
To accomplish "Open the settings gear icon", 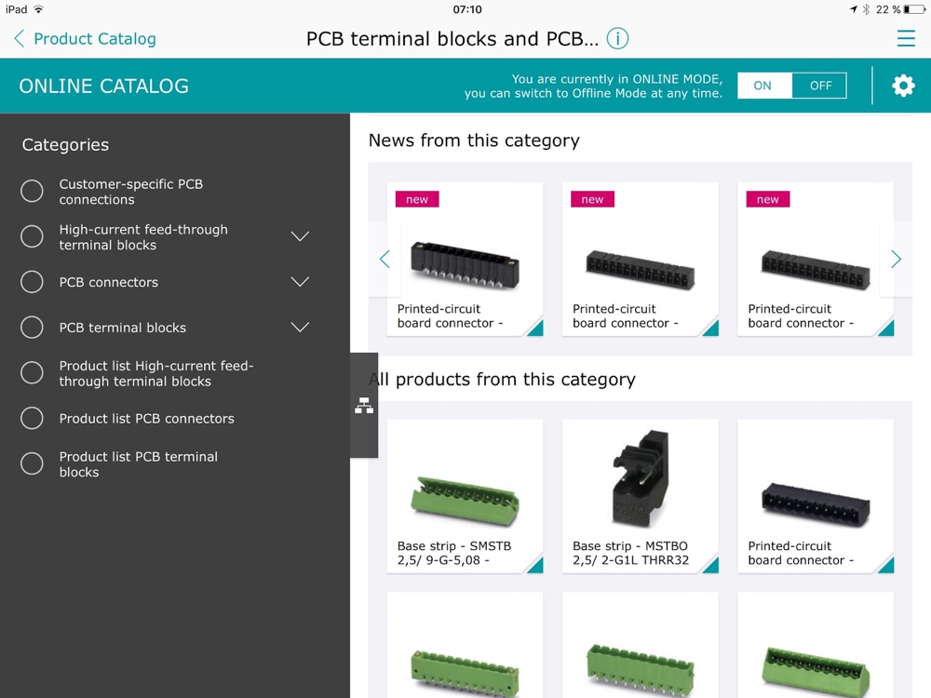I will pos(903,86).
